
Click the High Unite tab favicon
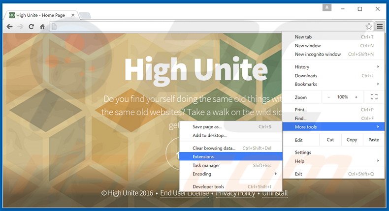pyautogui.click(x=12, y=15)
